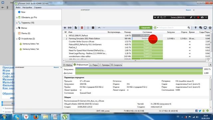Open the file explorer folder in the taskbar
The width and height of the screenshot is (213, 120).
(x=46, y=117)
